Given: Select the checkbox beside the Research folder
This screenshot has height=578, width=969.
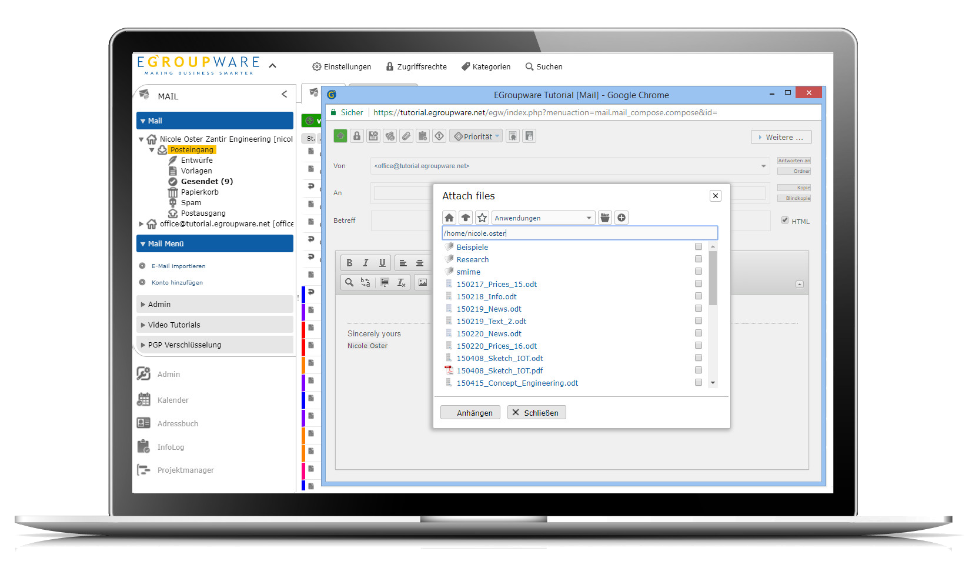Looking at the screenshot, I should [x=698, y=259].
